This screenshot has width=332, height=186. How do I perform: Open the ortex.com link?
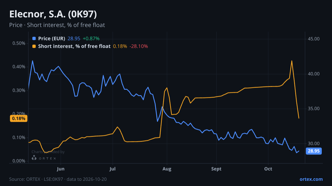pos(311,179)
